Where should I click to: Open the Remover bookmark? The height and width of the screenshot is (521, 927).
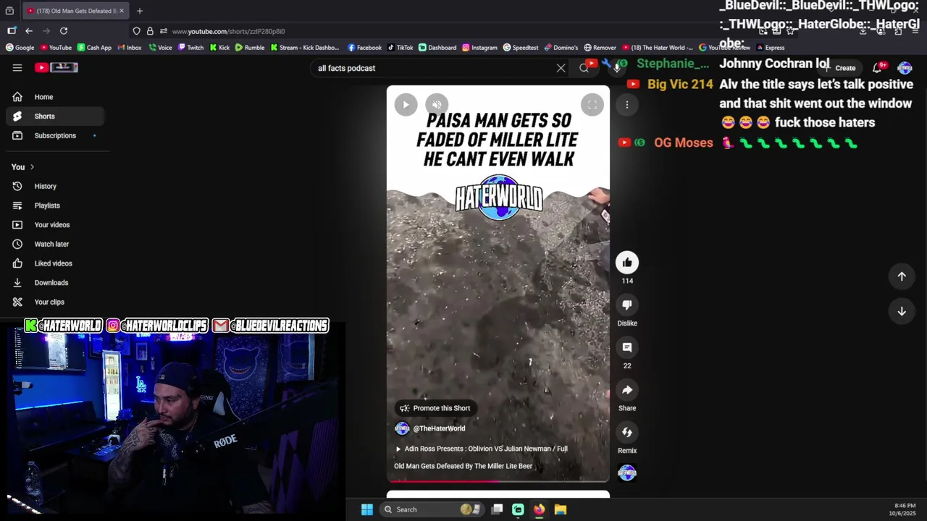pos(600,48)
